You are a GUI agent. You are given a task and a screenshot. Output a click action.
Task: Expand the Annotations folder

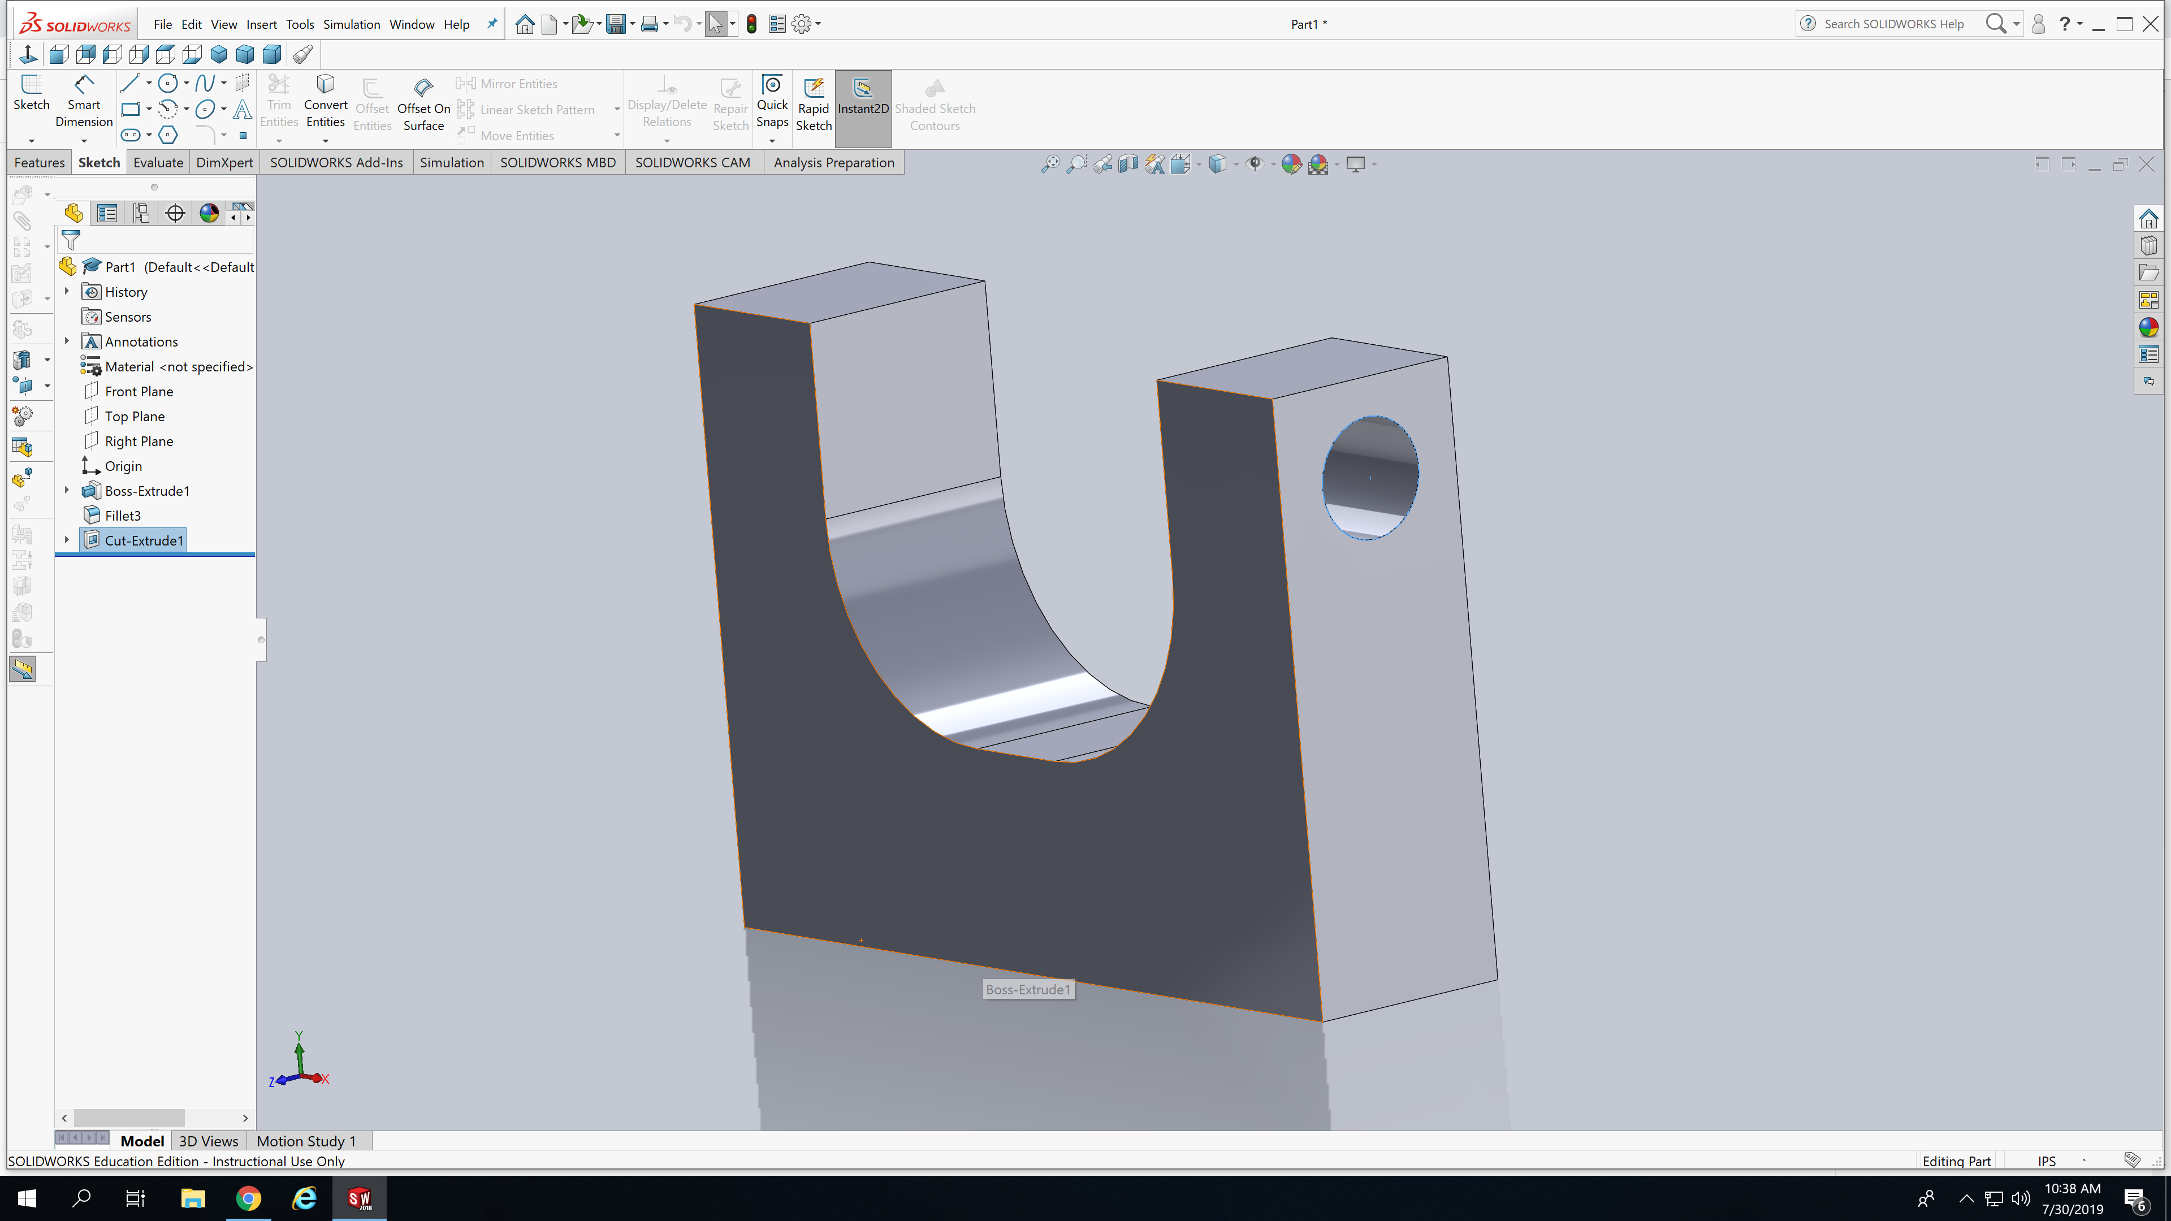[x=67, y=341]
